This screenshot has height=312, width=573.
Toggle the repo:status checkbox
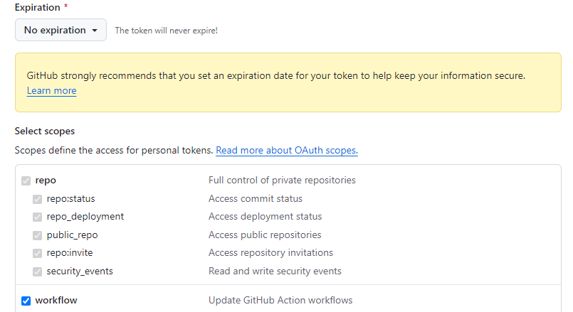pos(38,199)
